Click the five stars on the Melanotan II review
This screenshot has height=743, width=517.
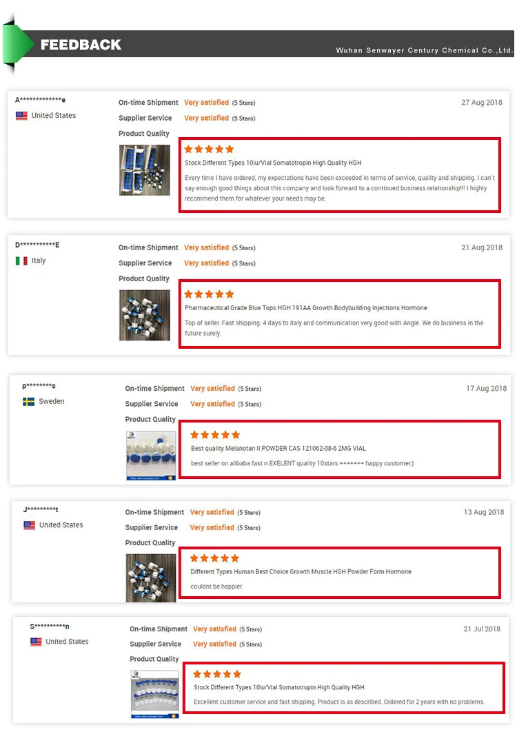coord(215,435)
